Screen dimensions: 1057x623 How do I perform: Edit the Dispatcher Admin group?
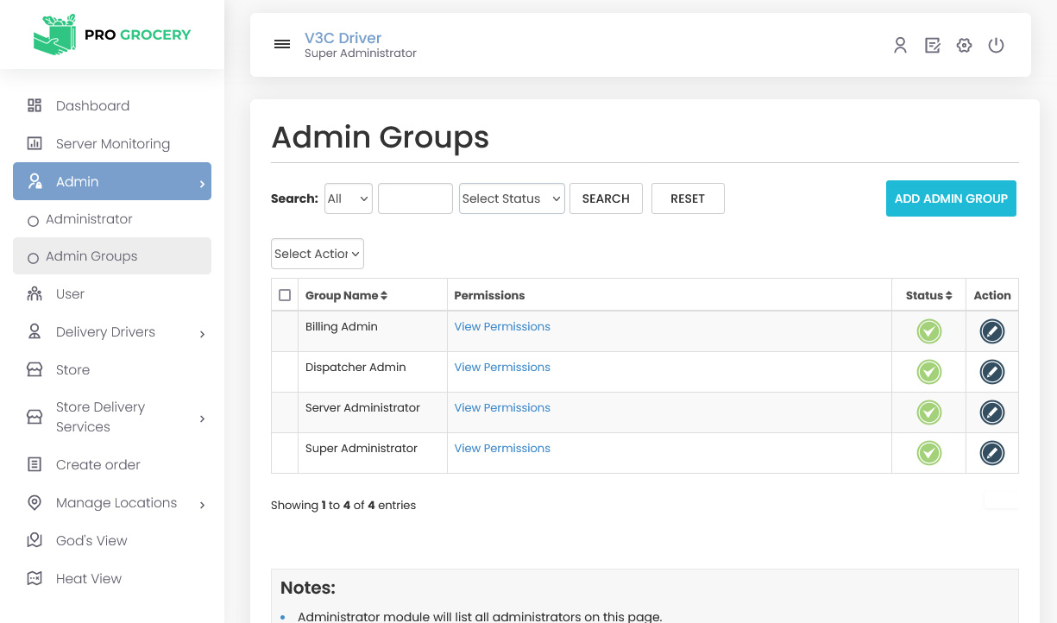991,372
